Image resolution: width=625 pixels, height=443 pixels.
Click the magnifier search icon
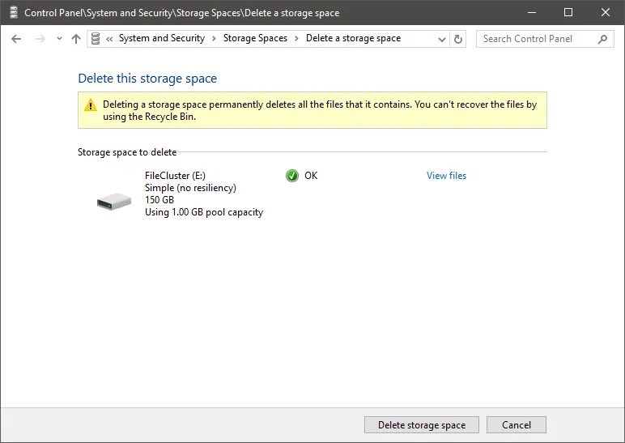click(602, 39)
